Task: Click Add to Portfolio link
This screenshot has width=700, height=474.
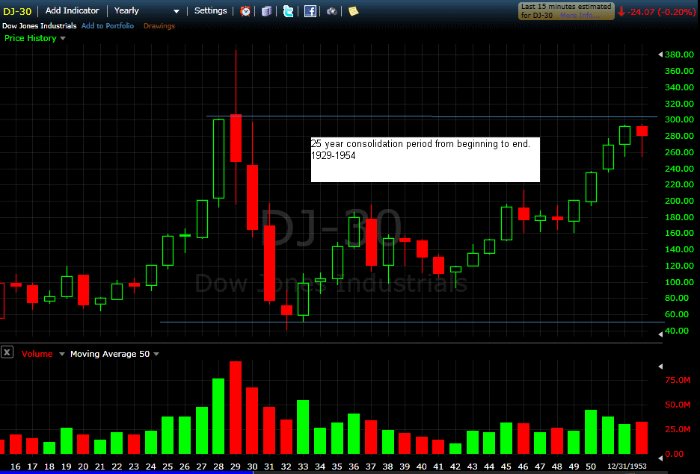Action: (108, 26)
